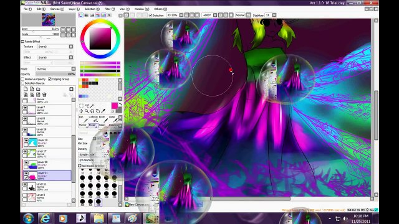The height and width of the screenshot is (224, 399).
Task: Hide Layer 21 using its eye icon
Action: tap(26, 173)
